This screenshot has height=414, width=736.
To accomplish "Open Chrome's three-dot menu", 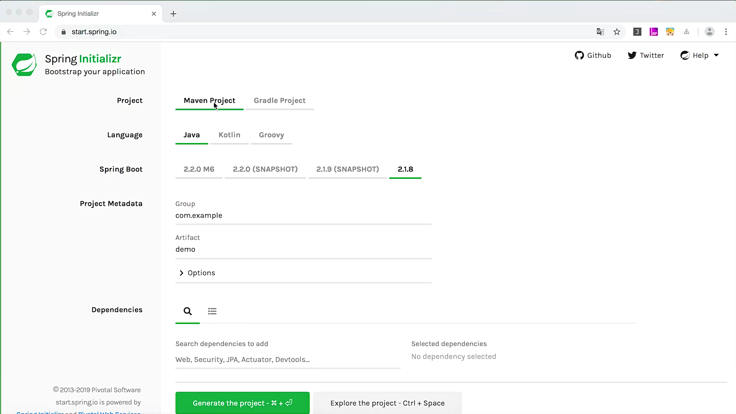I will (726, 32).
